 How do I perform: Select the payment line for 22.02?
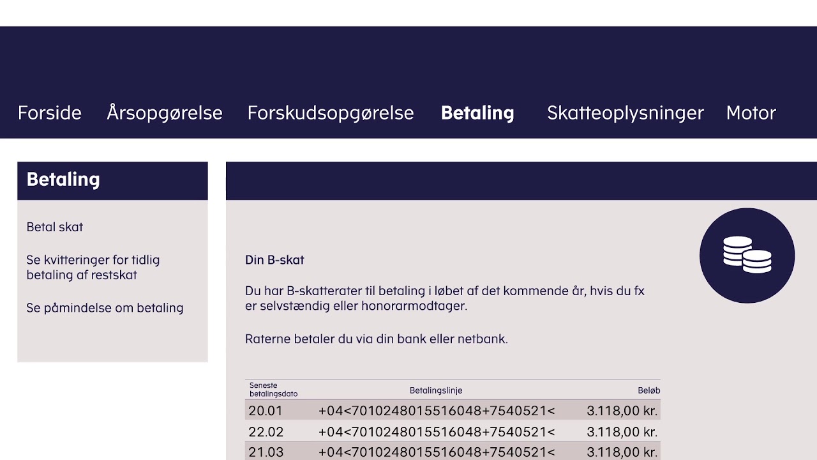[437, 432]
